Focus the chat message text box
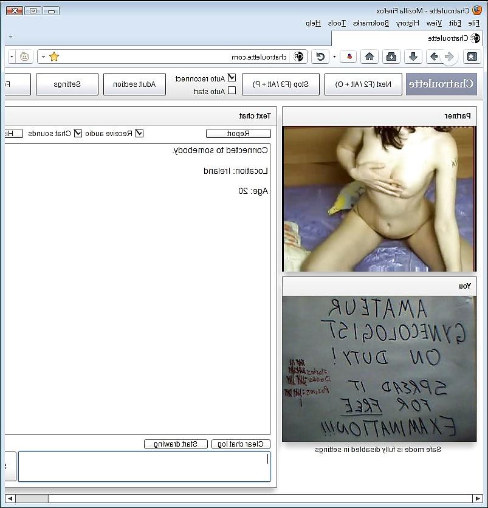The width and height of the screenshot is (488, 508). click(144, 467)
